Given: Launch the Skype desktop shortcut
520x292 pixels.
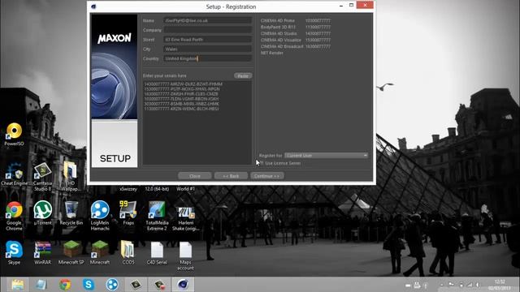Looking at the screenshot, I should pyautogui.click(x=14, y=252).
